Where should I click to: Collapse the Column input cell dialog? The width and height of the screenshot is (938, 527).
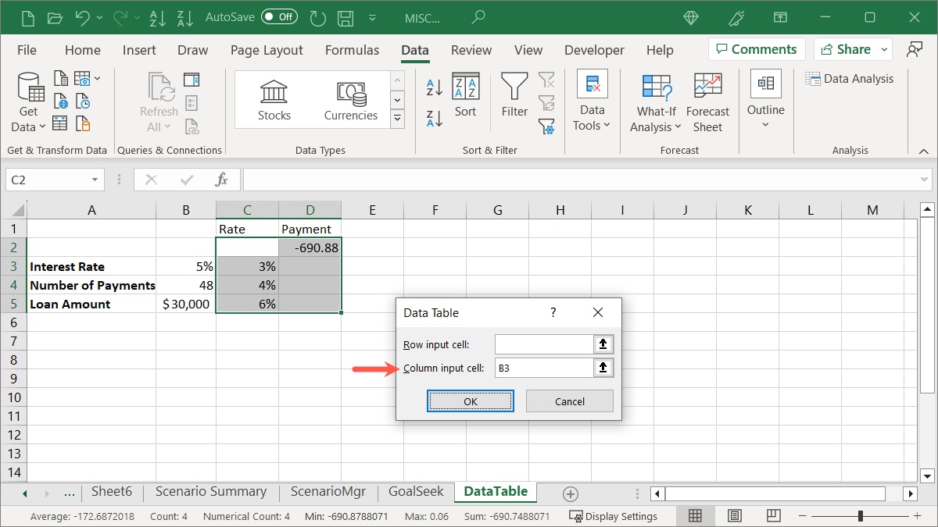[603, 367]
